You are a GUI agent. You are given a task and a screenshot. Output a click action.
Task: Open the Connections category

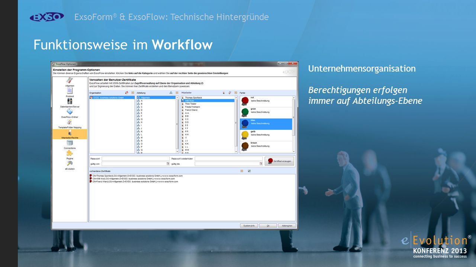pyautogui.click(x=70, y=144)
